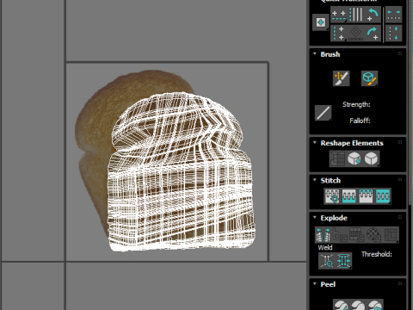Click the Strength: label
Viewport: 413px width, 310px height.
point(356,104)
